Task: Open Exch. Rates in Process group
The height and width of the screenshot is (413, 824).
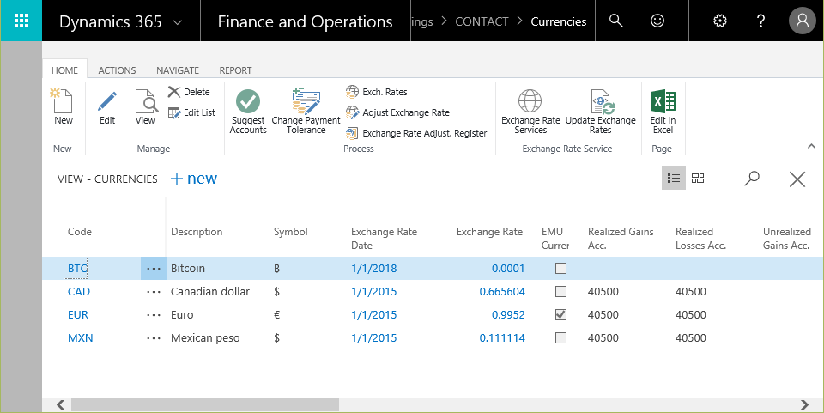Action: pos(377,92)
